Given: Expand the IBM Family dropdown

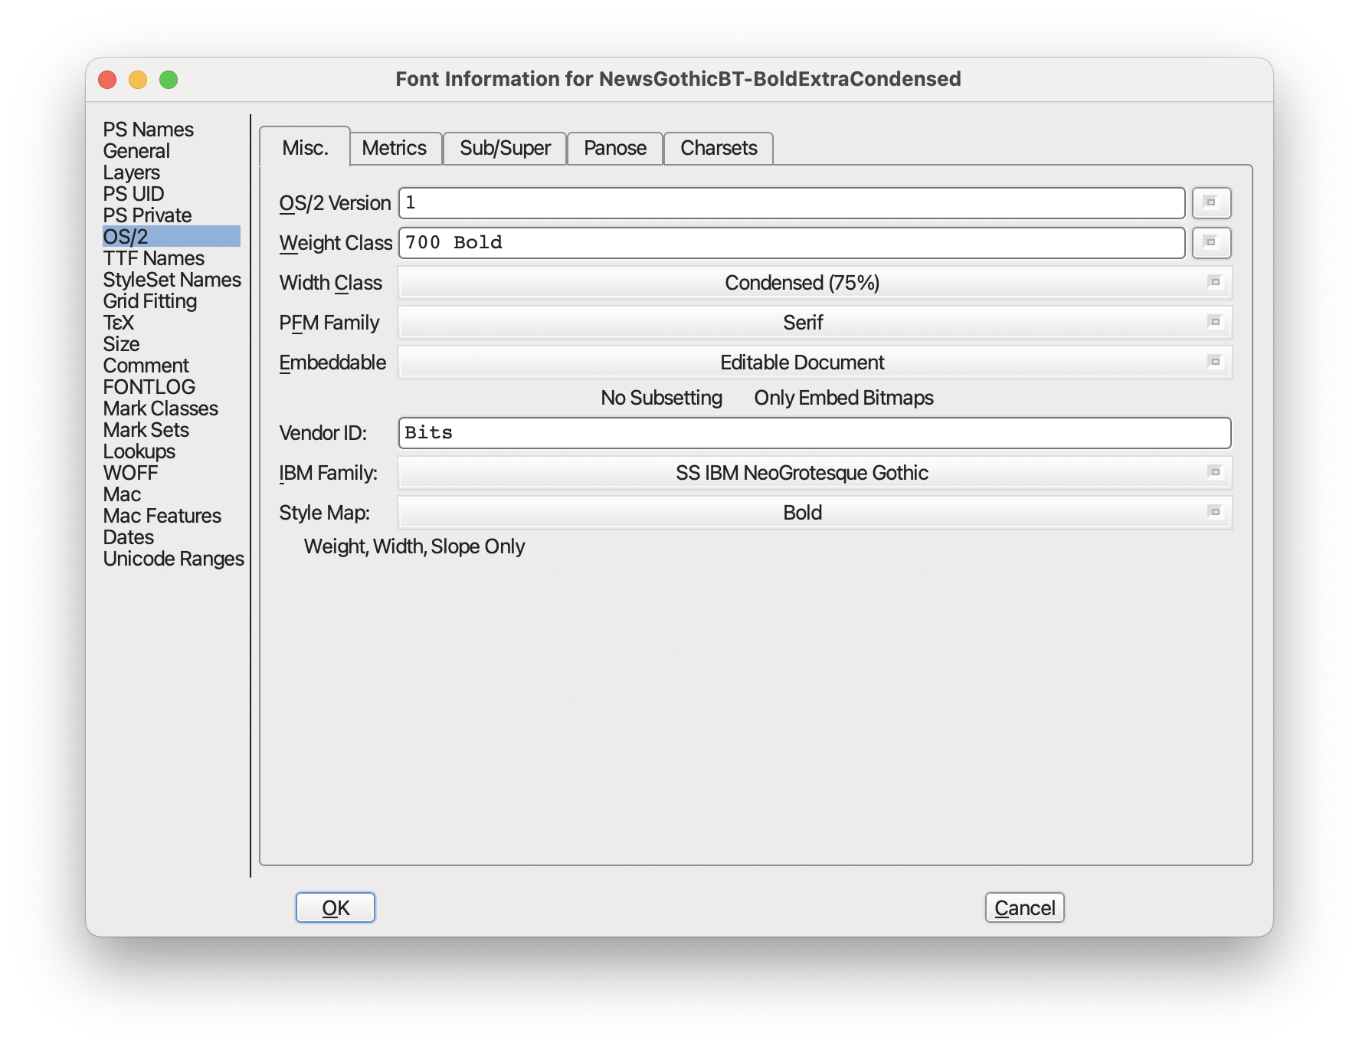Looking at the screenshot, I should [814, 473].
